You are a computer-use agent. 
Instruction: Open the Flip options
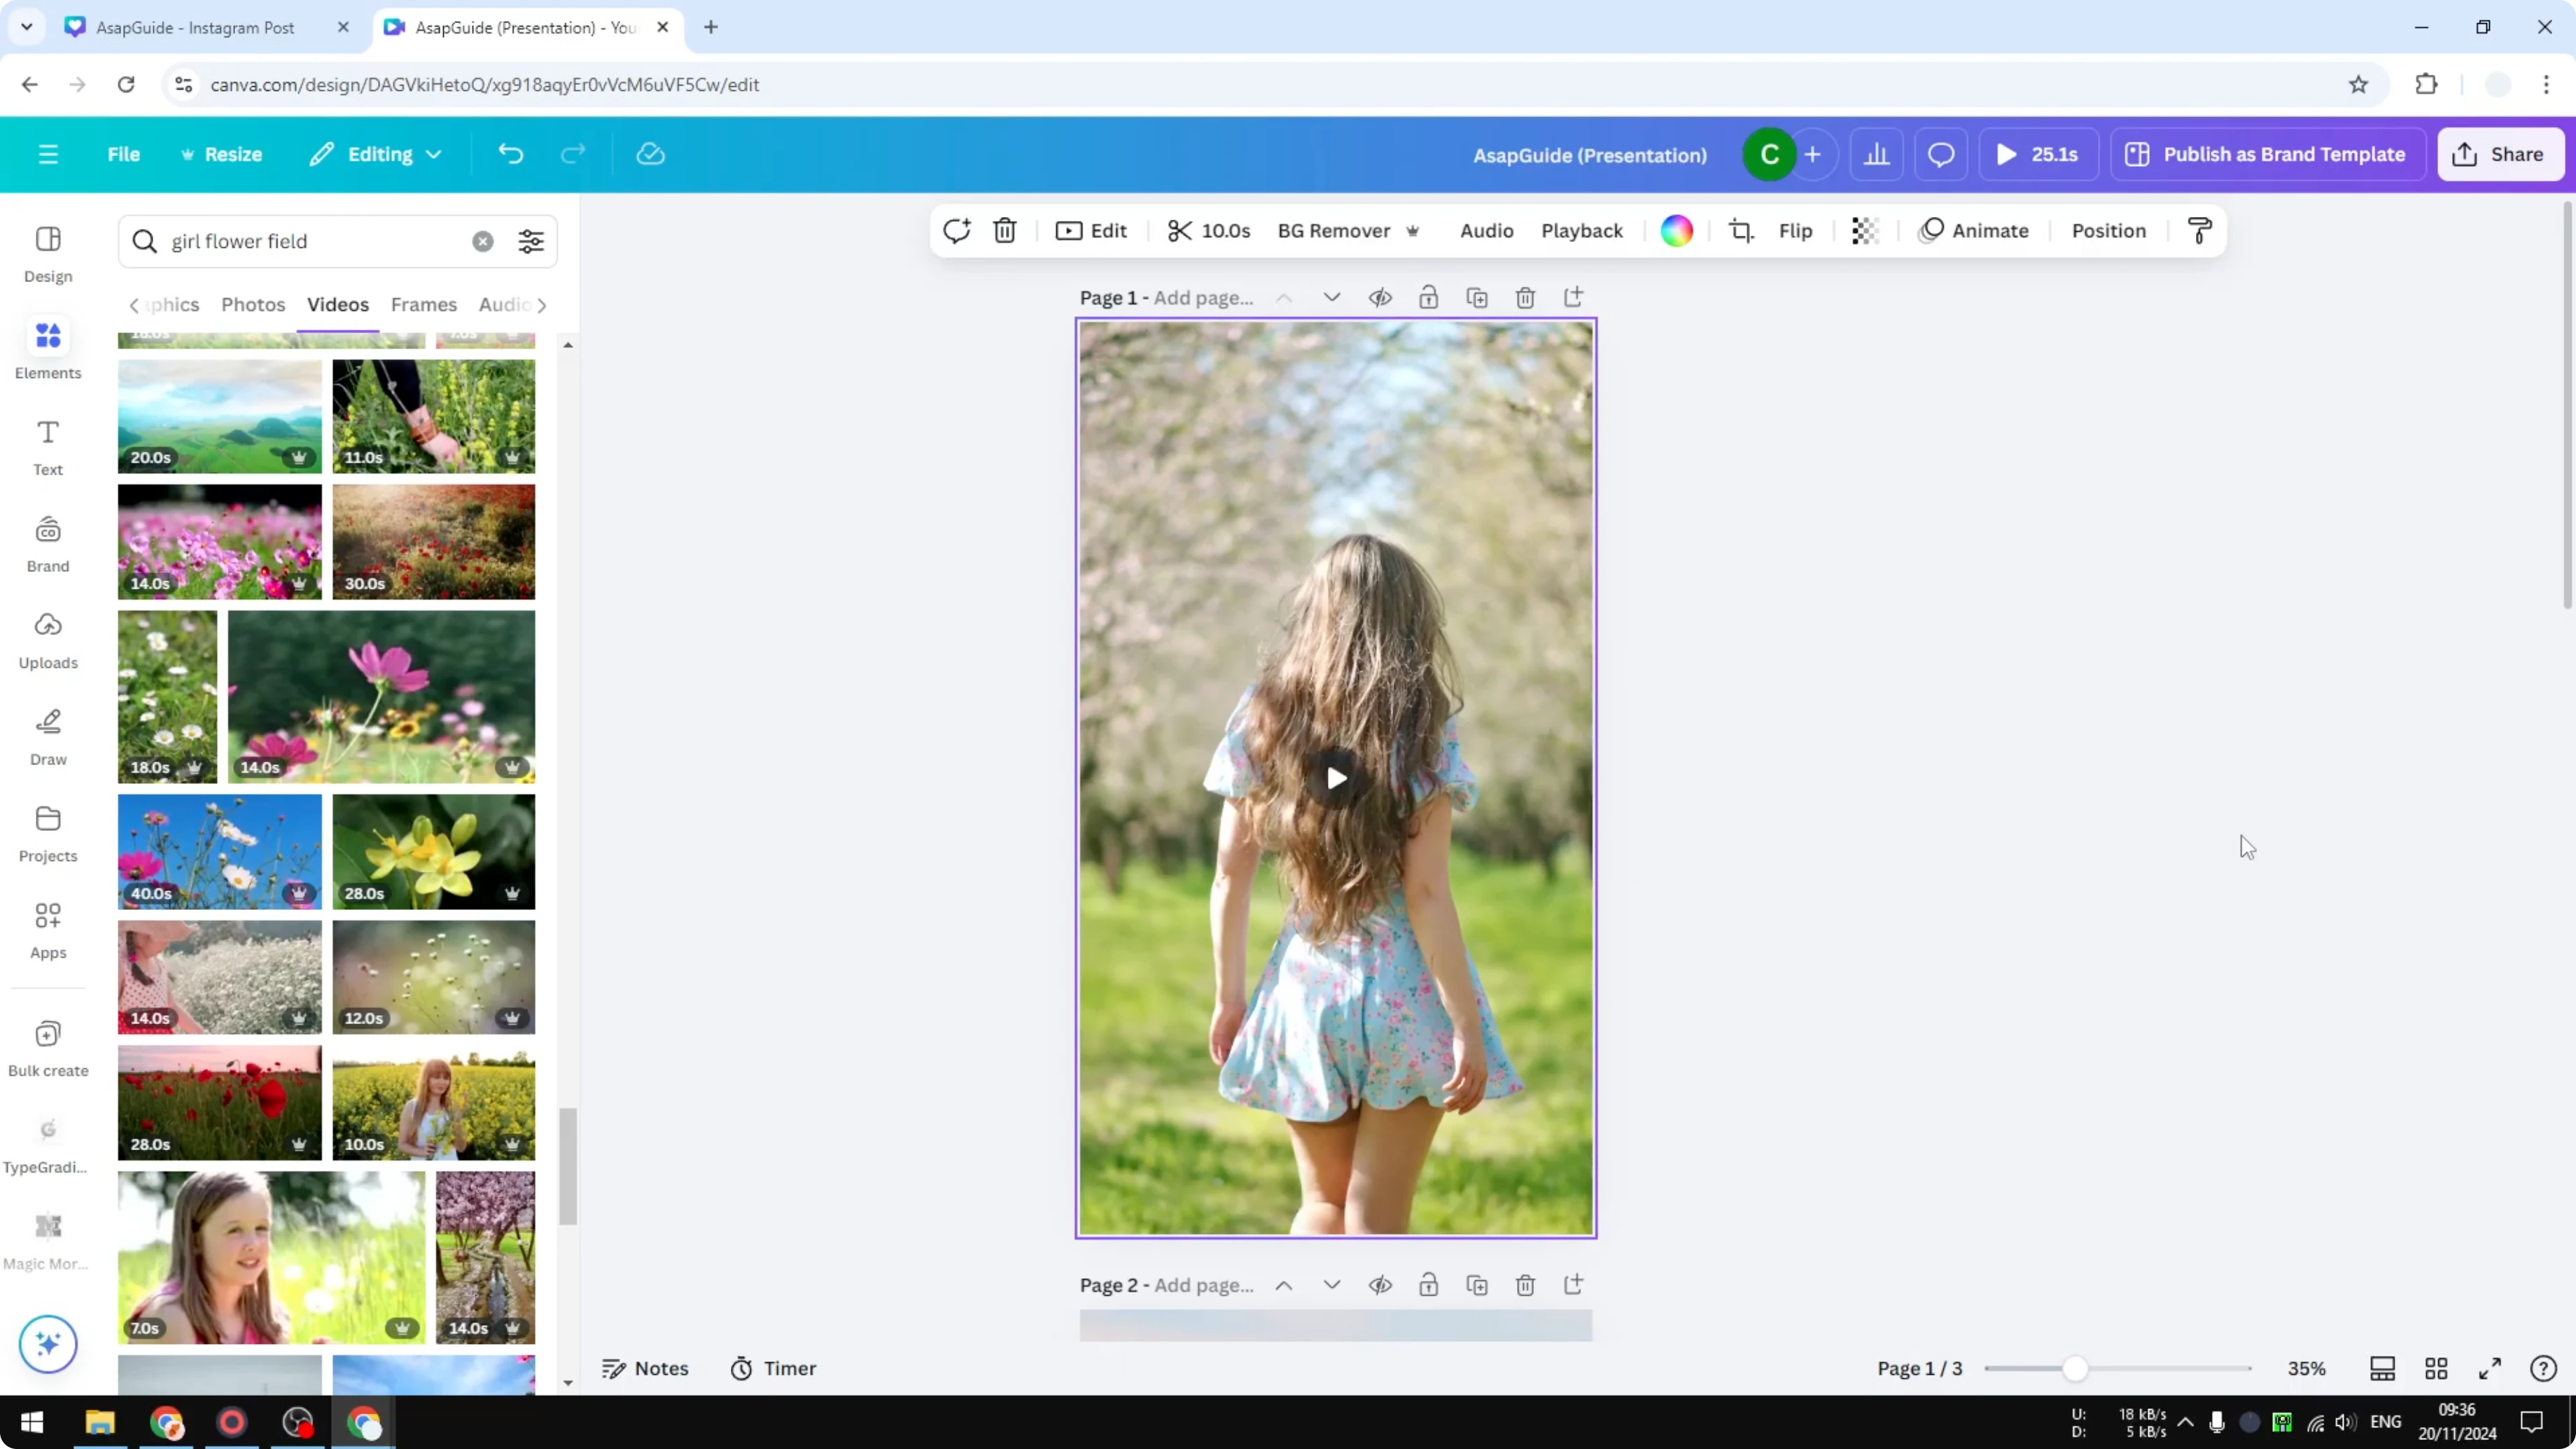1795,230
